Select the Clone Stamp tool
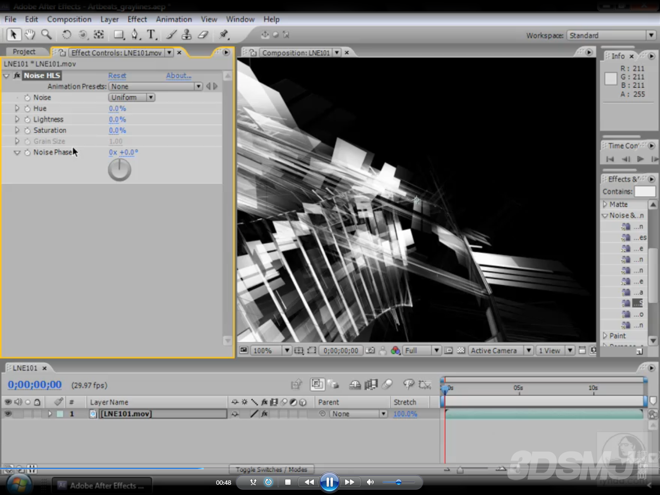The height and width of the screenshot is (495, 660). pos(186,35)
